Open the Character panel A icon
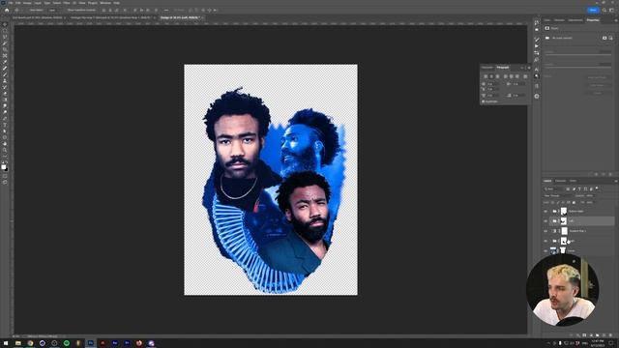Screen dimensions: 619x348 click(x=537, y=70)
